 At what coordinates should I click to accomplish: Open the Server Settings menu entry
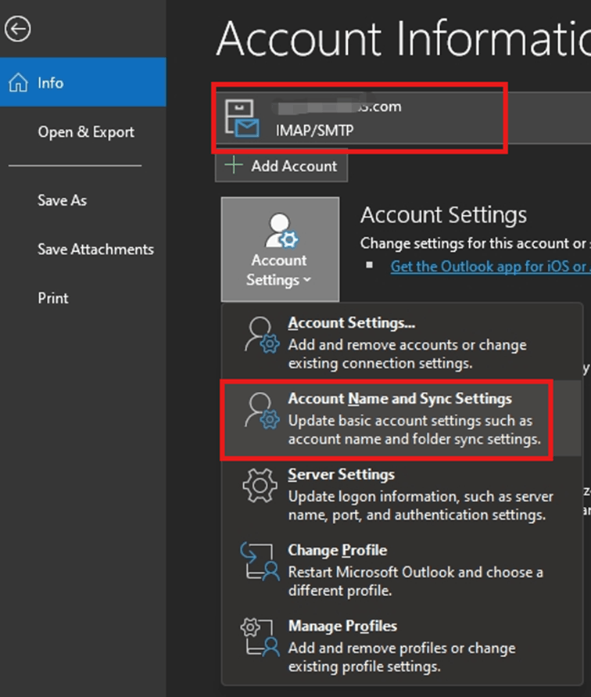pos(401,494)
